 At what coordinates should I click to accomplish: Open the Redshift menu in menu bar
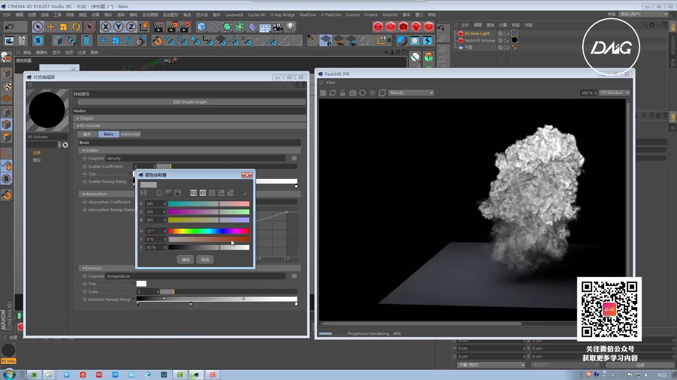pyautogui.click(x=390, y=15)
